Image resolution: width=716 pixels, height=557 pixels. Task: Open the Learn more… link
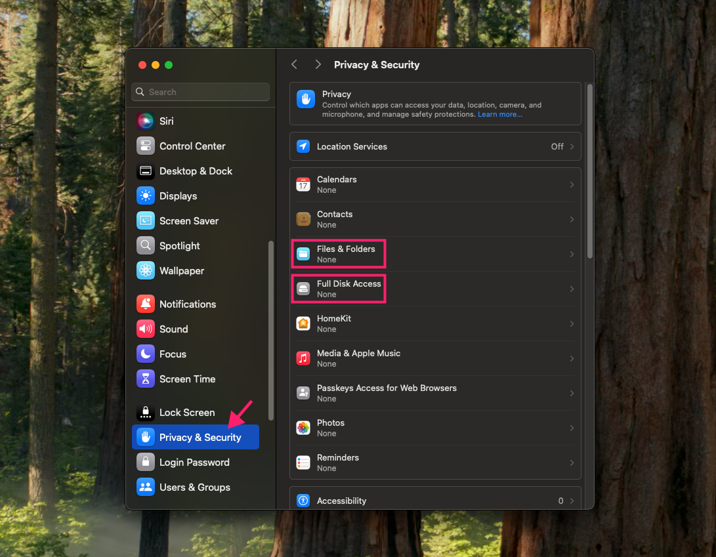click(x=499, y=114)
